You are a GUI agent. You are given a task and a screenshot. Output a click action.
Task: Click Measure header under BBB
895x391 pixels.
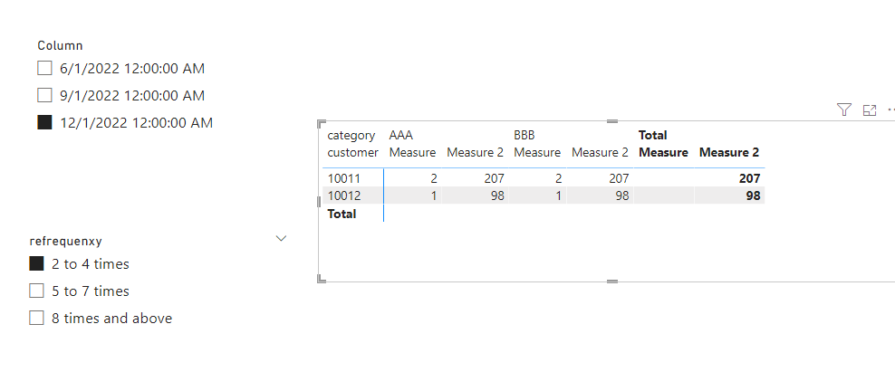pos(537,153)
